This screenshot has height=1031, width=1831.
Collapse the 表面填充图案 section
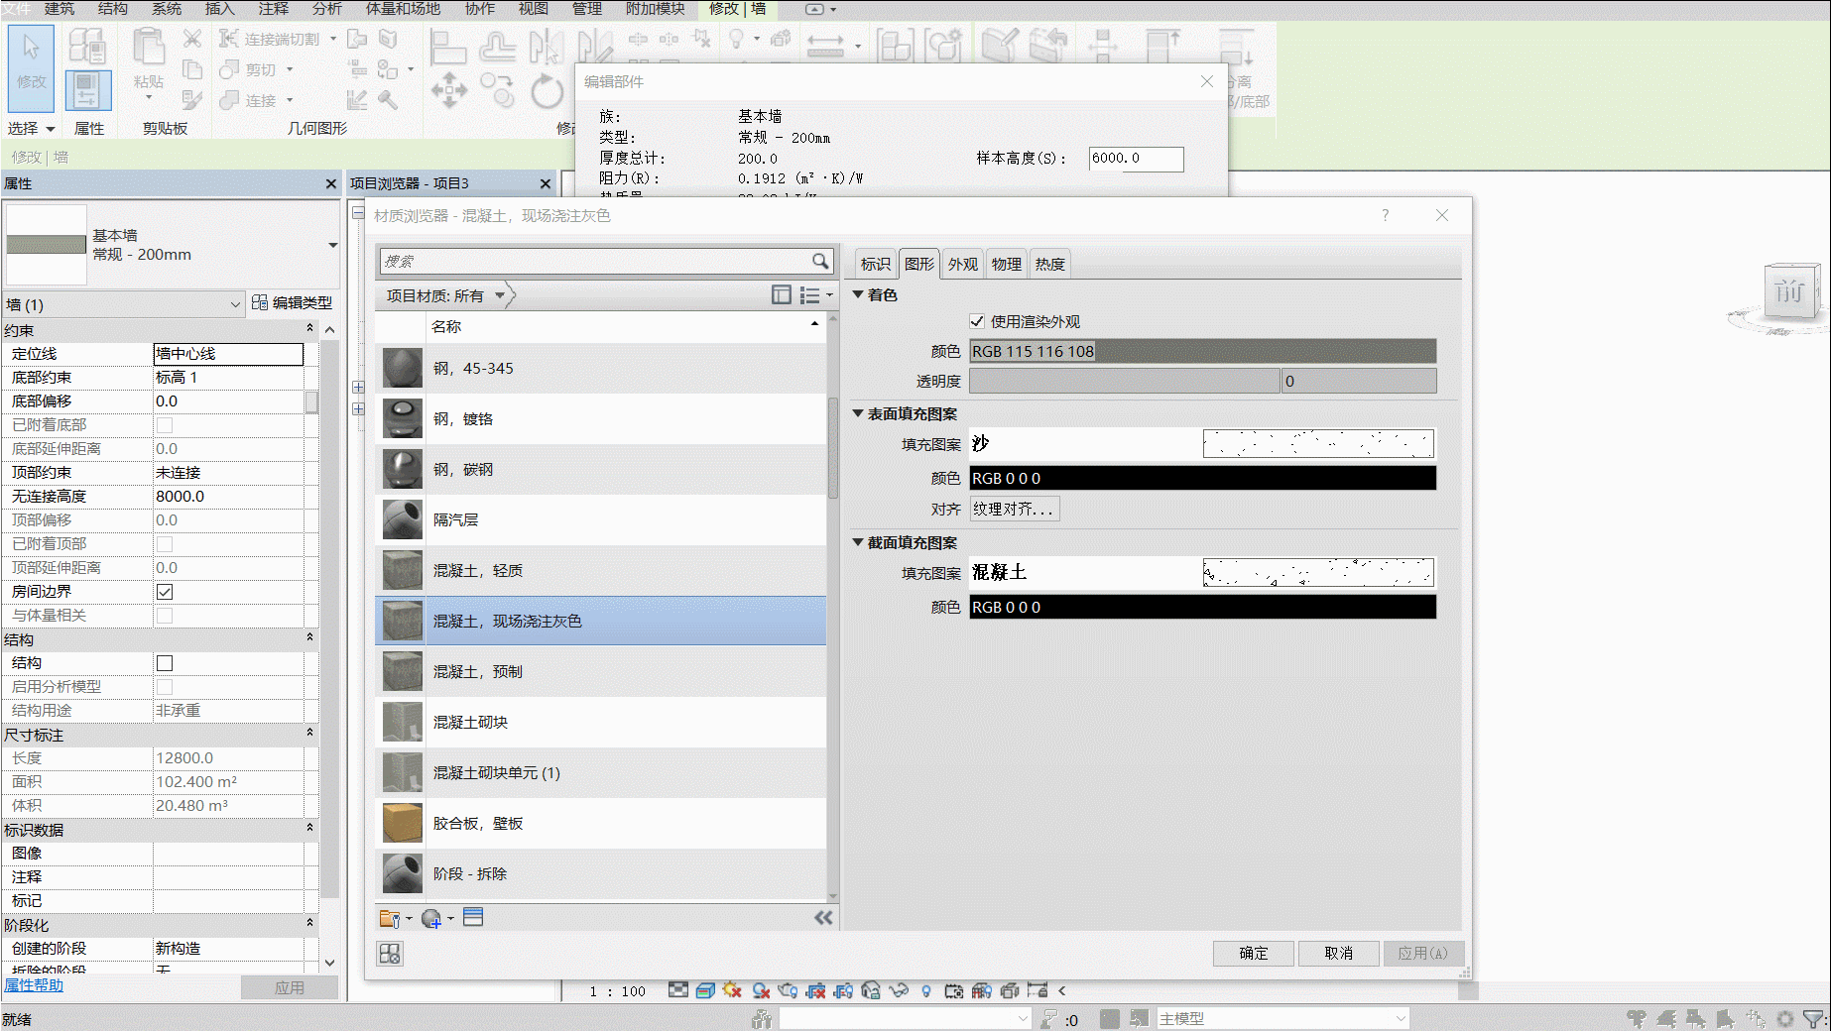tap(859, 413)
